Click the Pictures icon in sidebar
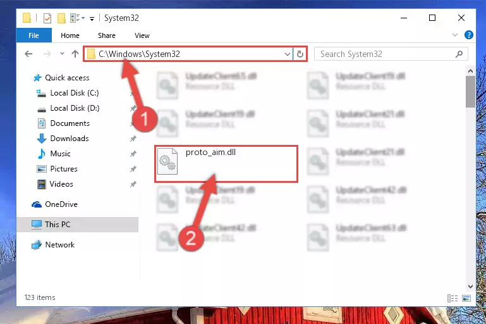Screen dimensions: 486x324 (x=42, y=169)
